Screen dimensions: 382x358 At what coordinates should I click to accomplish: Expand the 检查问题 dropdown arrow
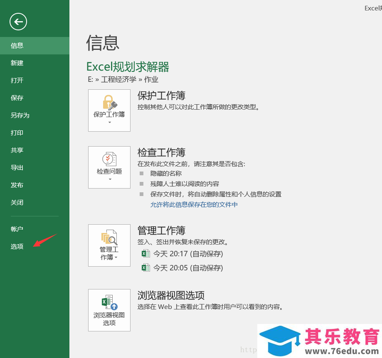click(x=110, y=179)
